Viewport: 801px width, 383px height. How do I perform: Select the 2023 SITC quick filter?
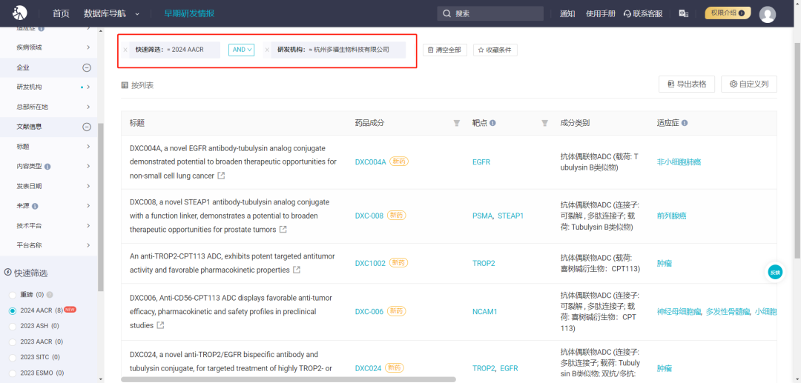pyautogui.click(x=13, y=357)
